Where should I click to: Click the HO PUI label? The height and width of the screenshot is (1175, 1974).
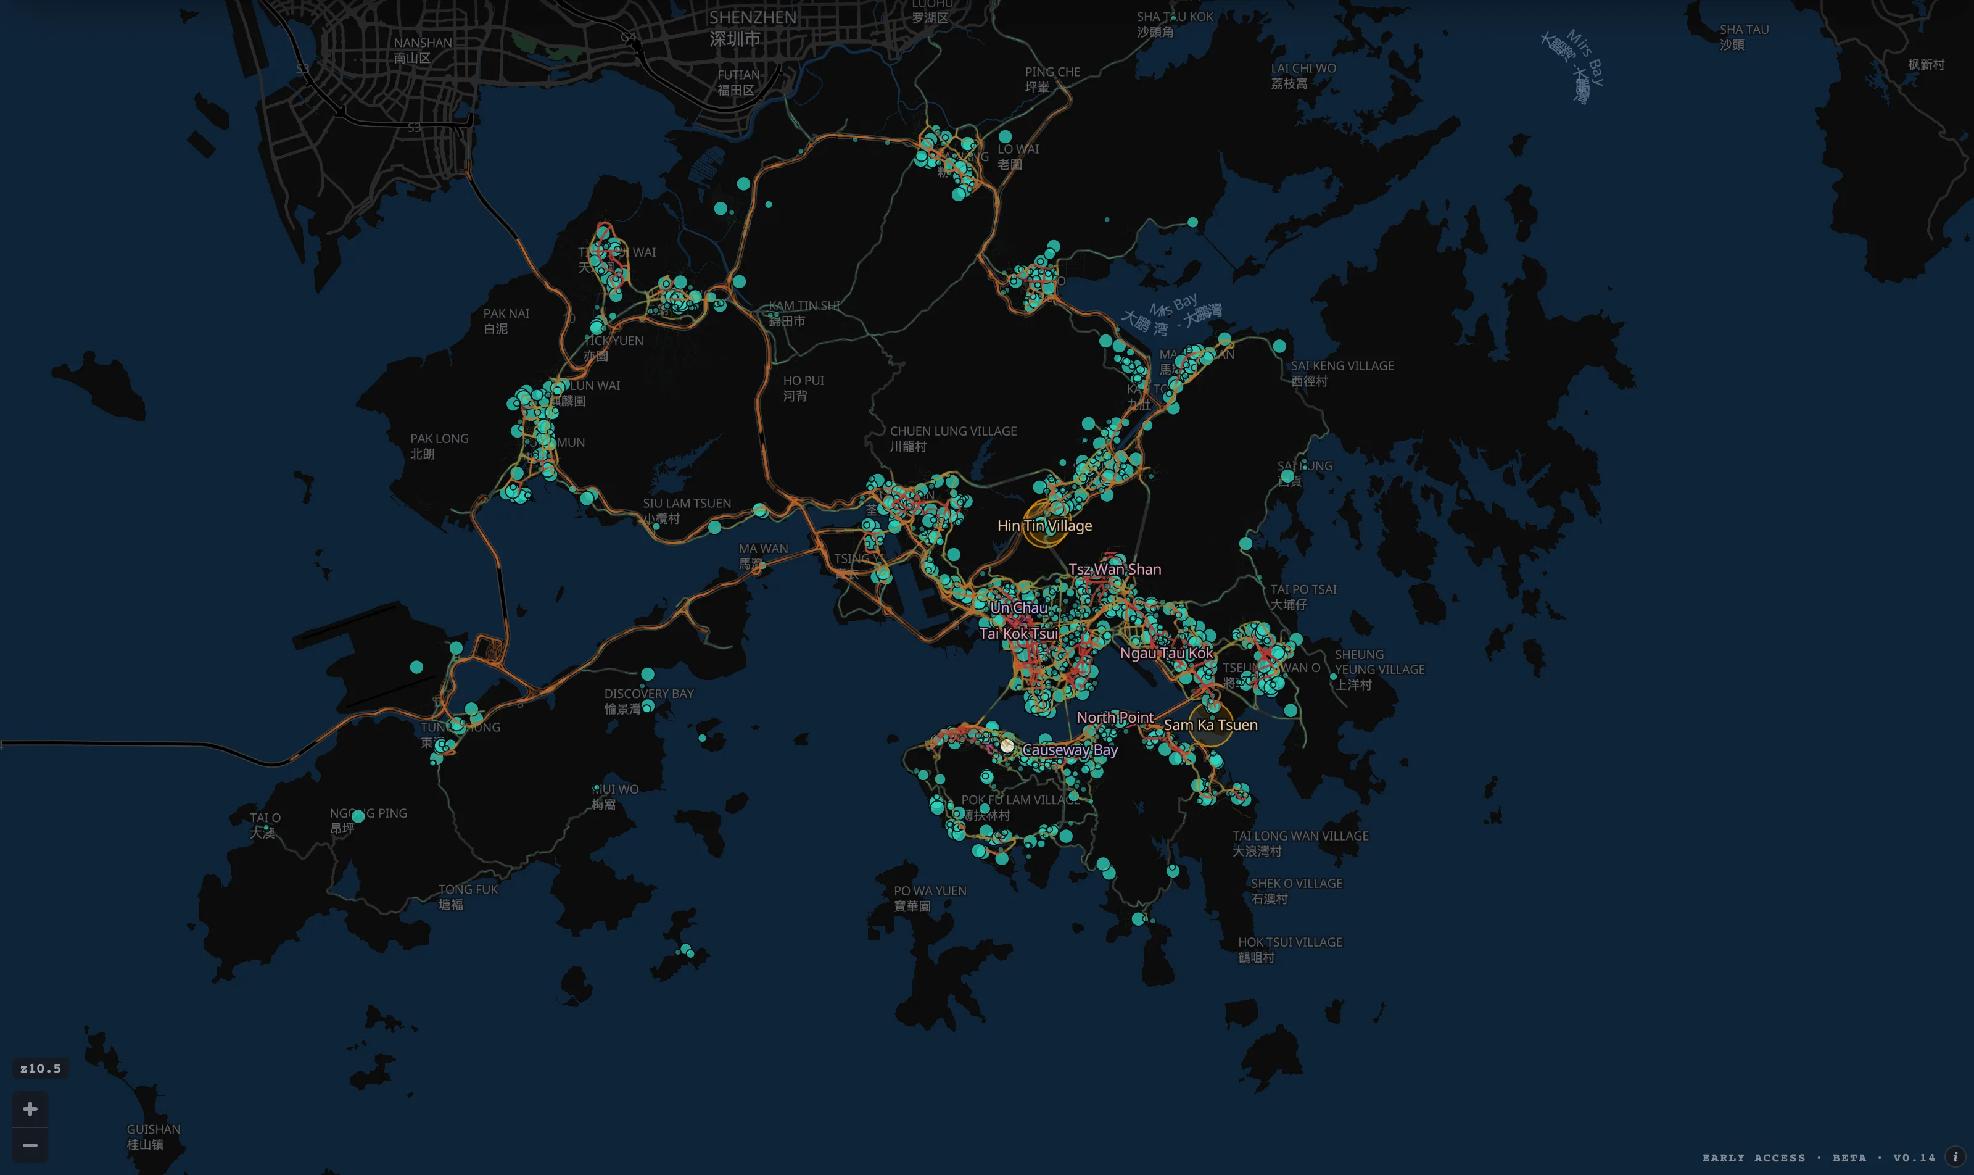(x=803, y=388)
